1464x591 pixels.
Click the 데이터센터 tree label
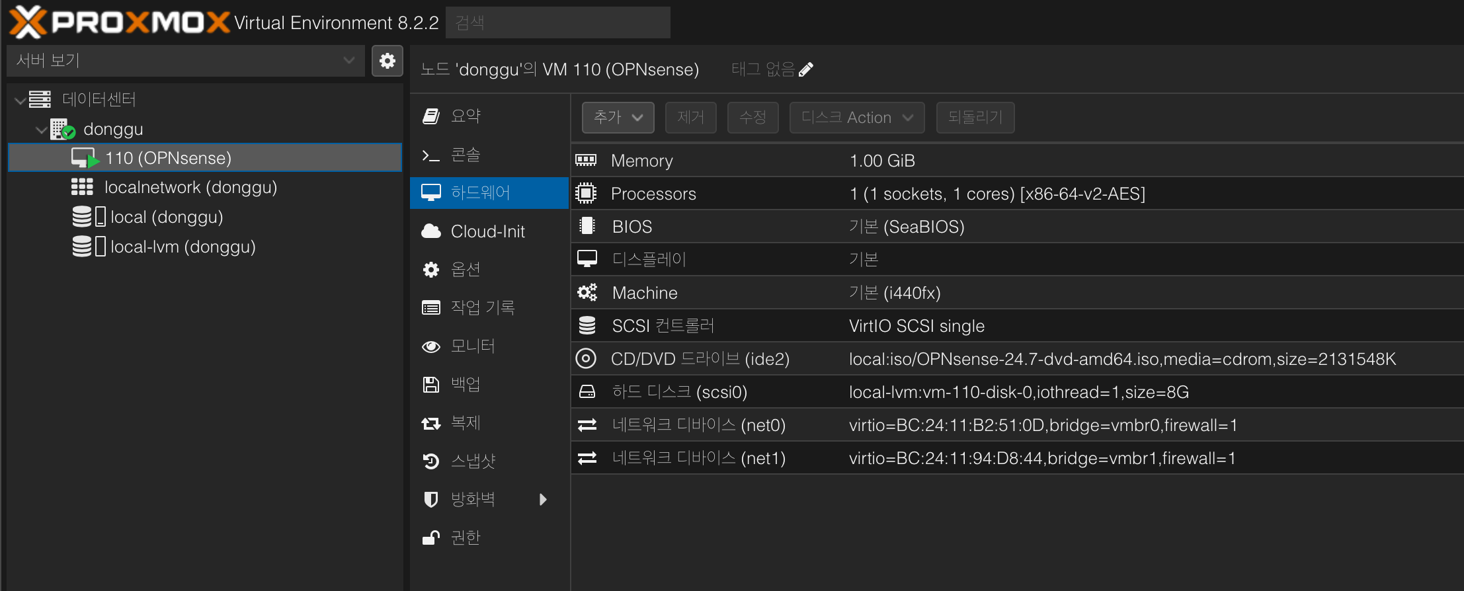pyautogui.click(x=99, y=99)
